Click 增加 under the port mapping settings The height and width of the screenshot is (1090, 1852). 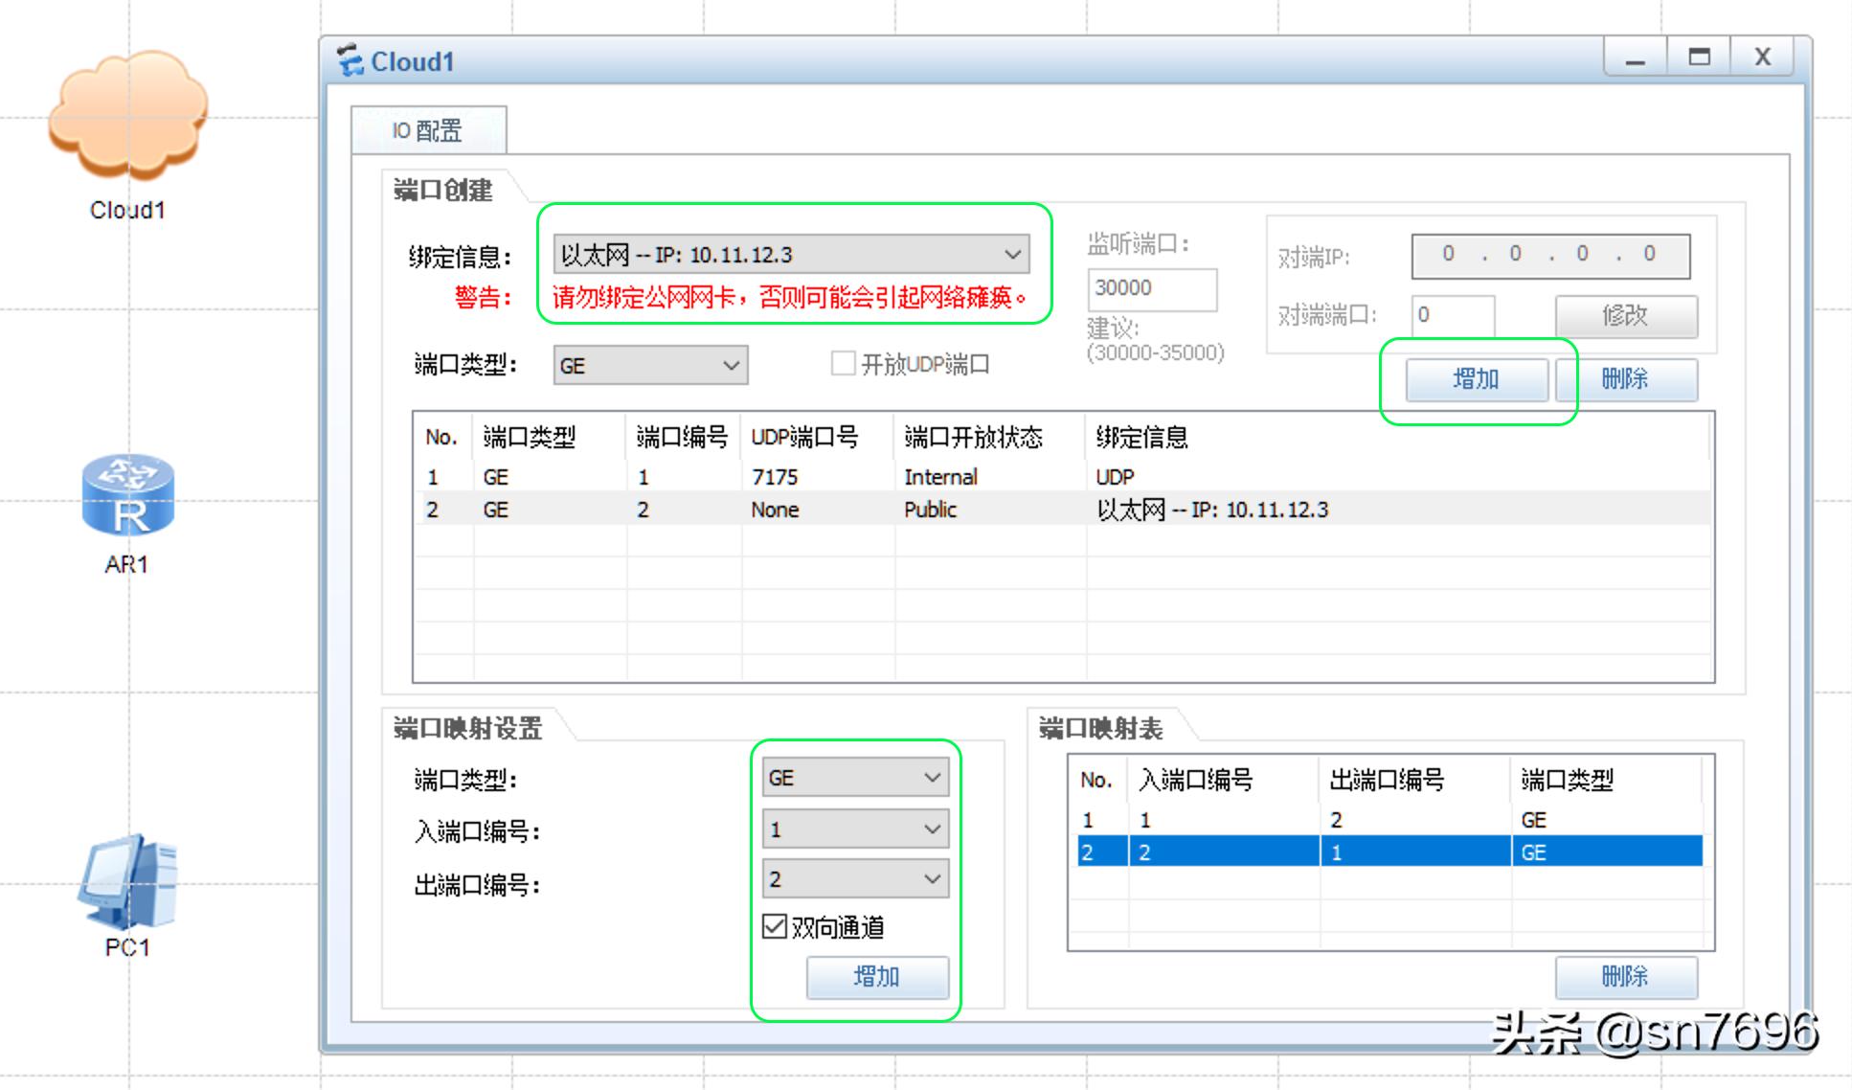877,977
